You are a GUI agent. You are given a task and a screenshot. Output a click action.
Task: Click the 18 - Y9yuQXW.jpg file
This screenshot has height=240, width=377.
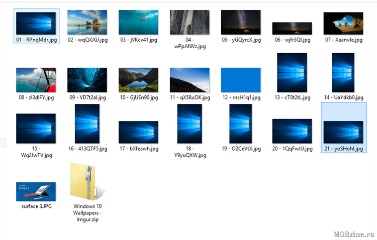[190, 124]
